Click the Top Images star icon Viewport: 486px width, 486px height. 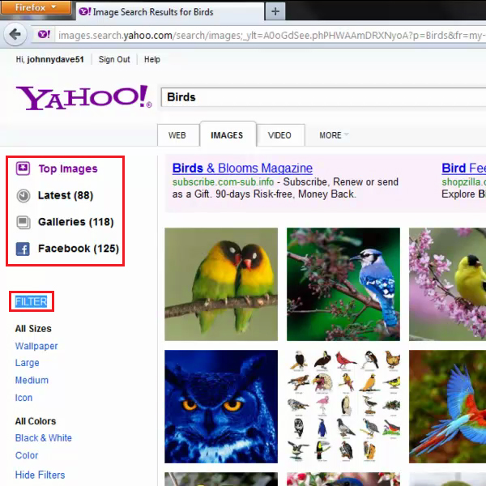(x=23, y=168)
